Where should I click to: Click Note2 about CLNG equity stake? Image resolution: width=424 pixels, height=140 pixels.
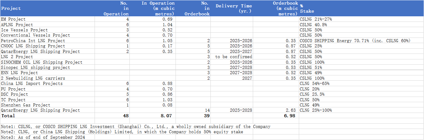click(x=122, y=132)
